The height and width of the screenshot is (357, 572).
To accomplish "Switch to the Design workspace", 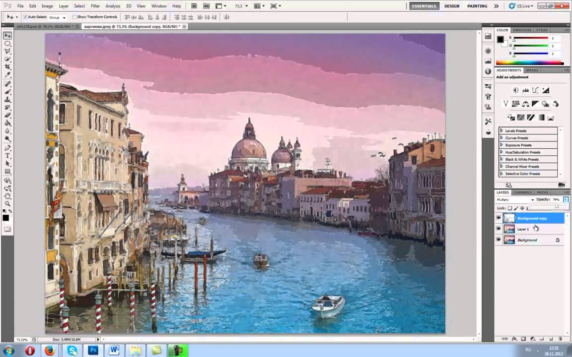I will pyautogui.click(x=451, y=6).
